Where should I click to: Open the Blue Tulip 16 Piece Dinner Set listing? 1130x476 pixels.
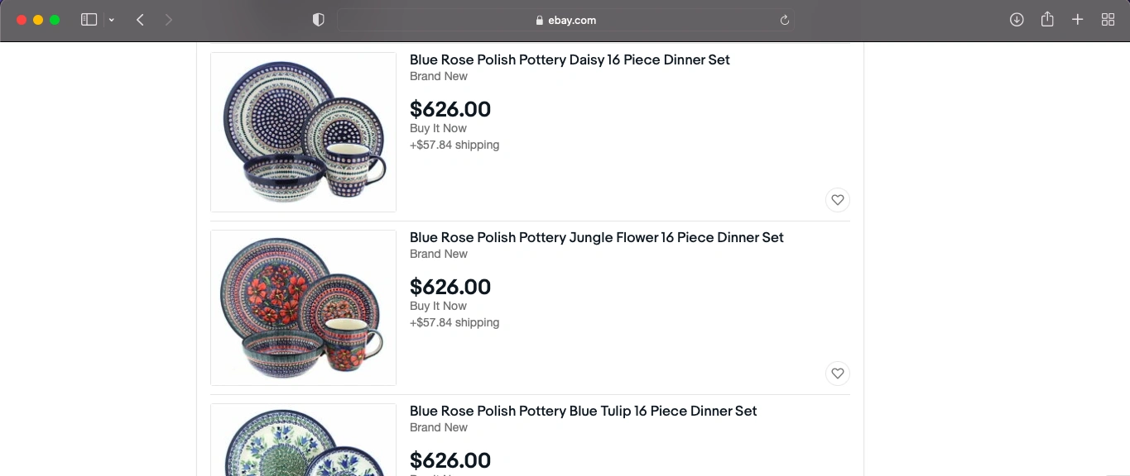(x=583, y=411)
